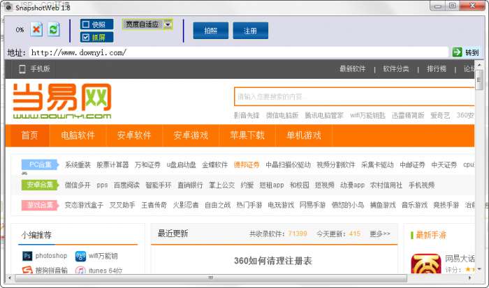
Task: Click the 腾讯电脑管家 hot search link
Action: pos(324,116)
